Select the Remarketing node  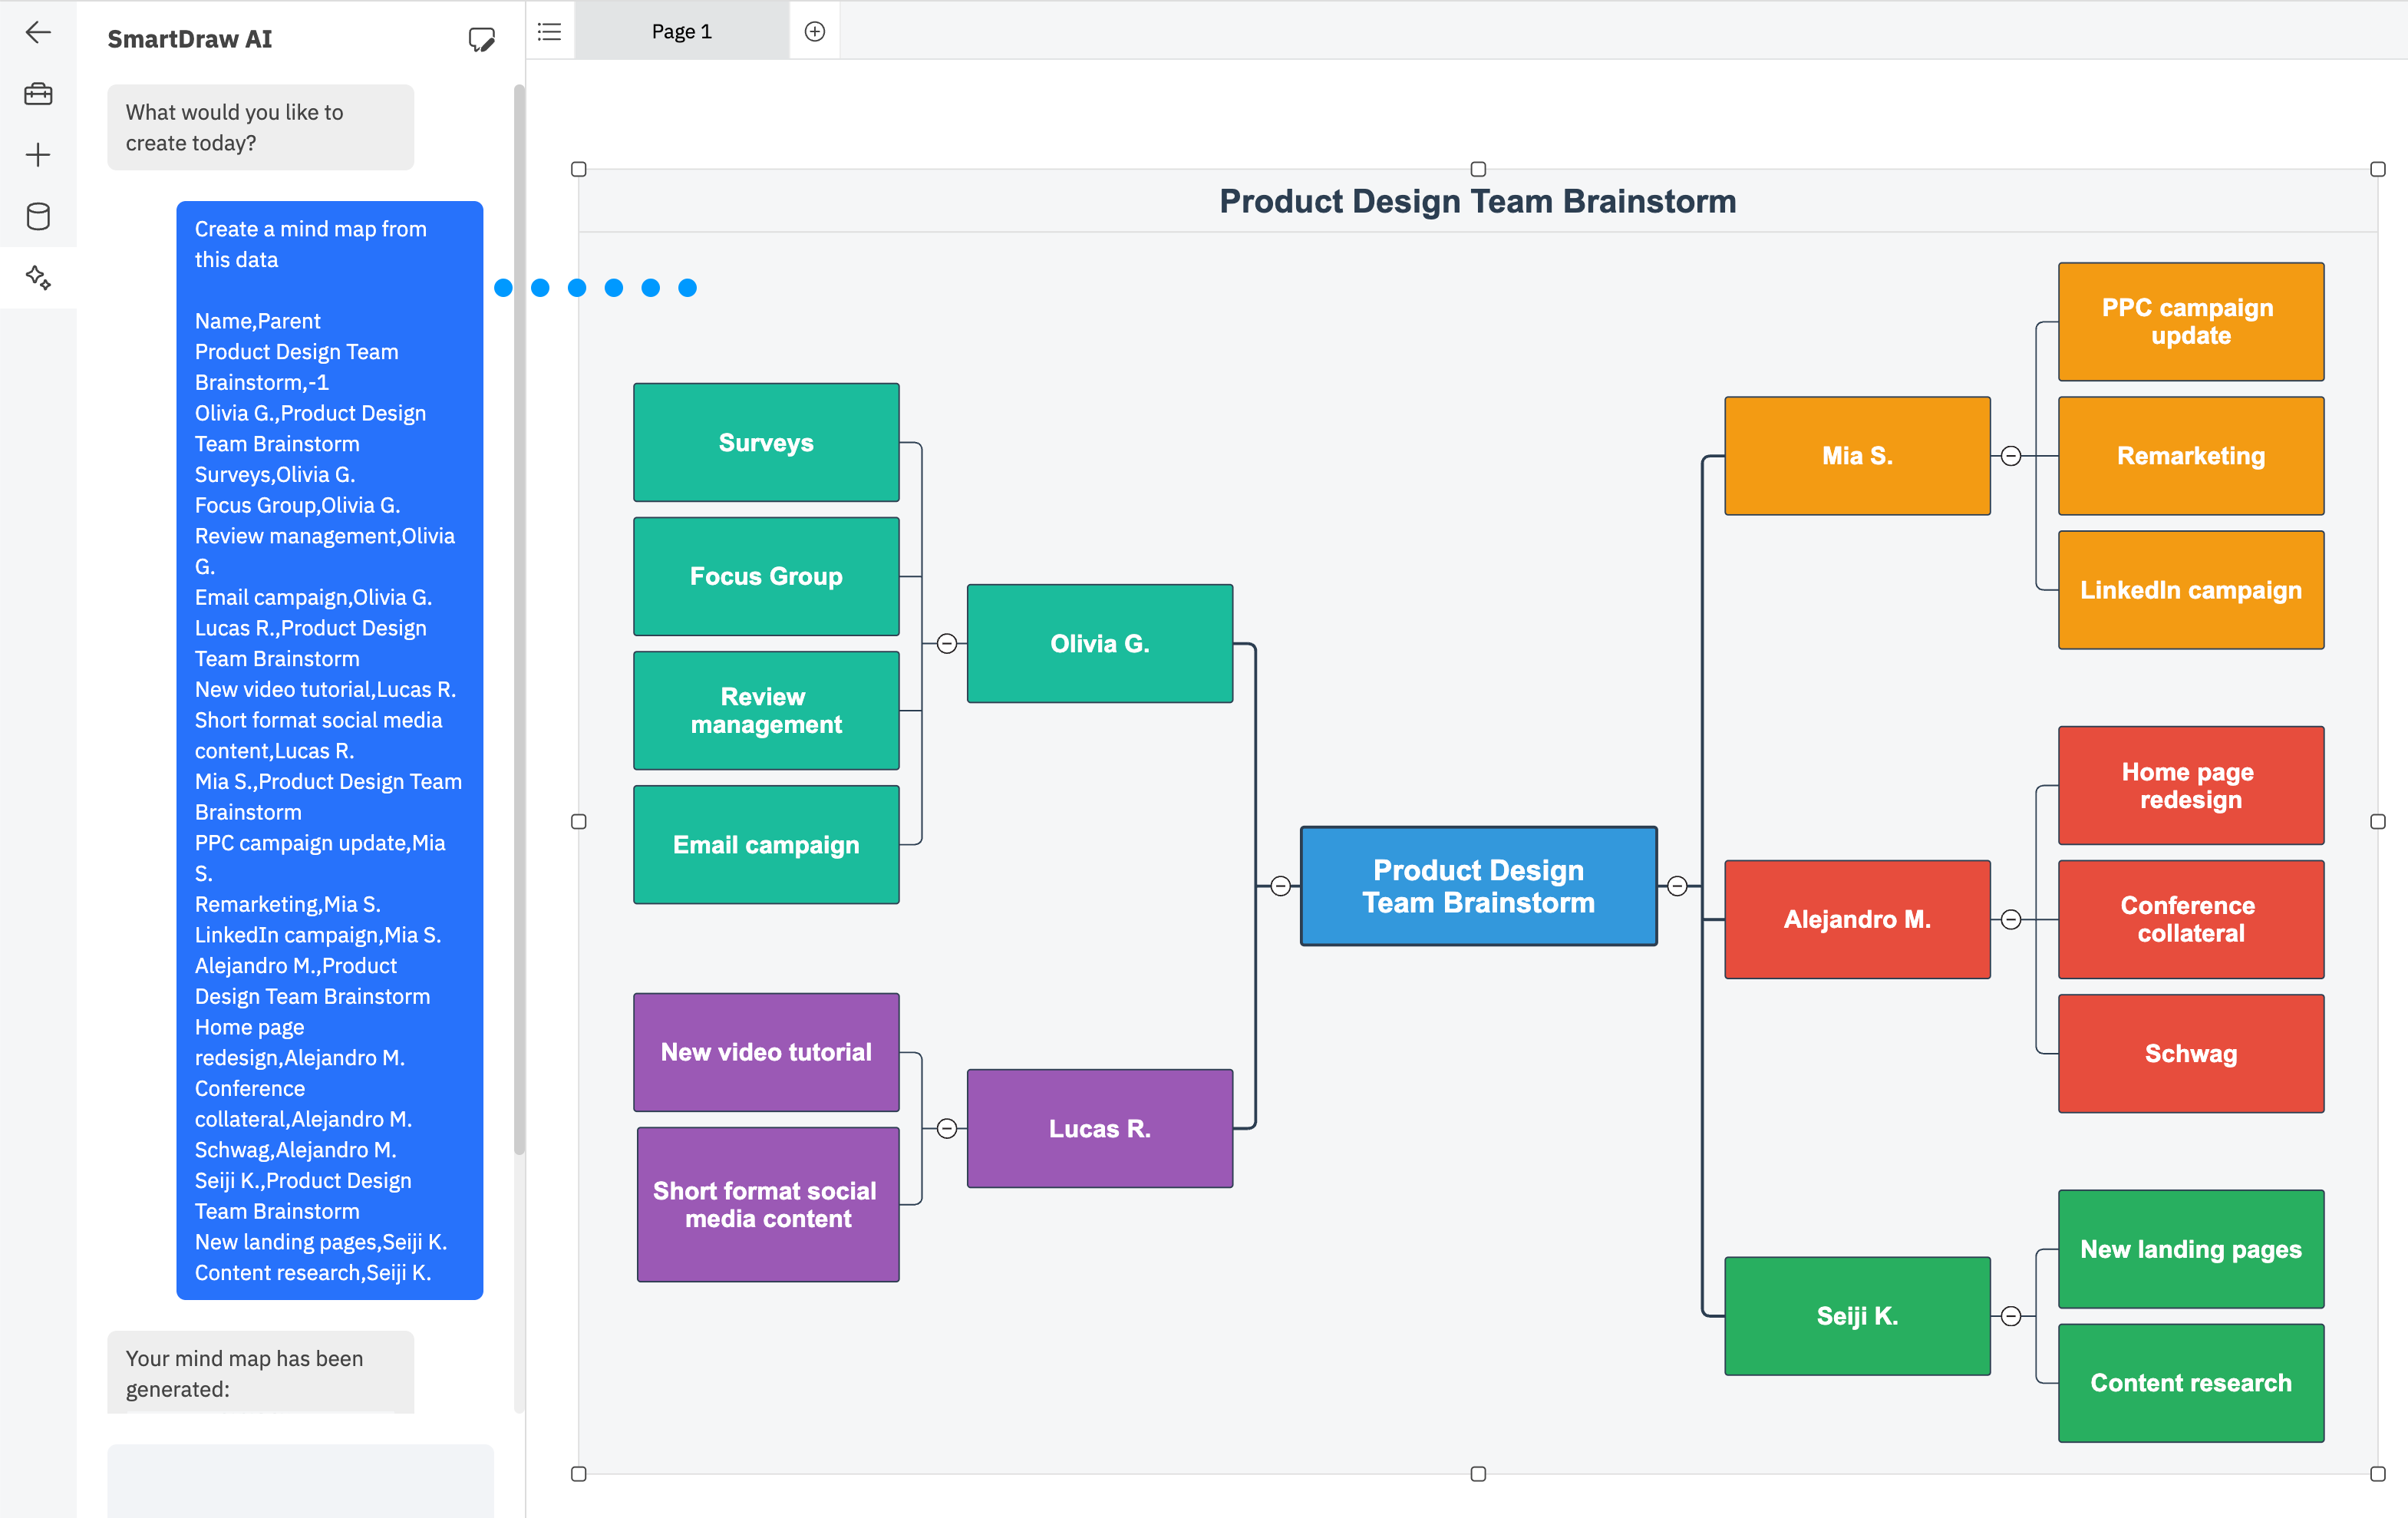(2191, 456)
